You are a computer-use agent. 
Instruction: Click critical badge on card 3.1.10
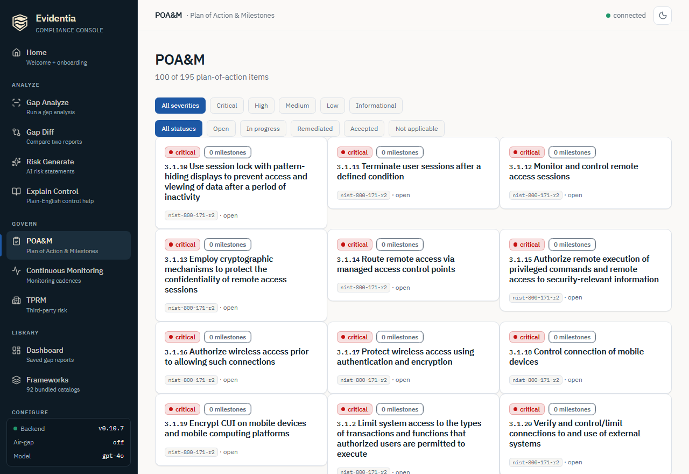point(182,152)
